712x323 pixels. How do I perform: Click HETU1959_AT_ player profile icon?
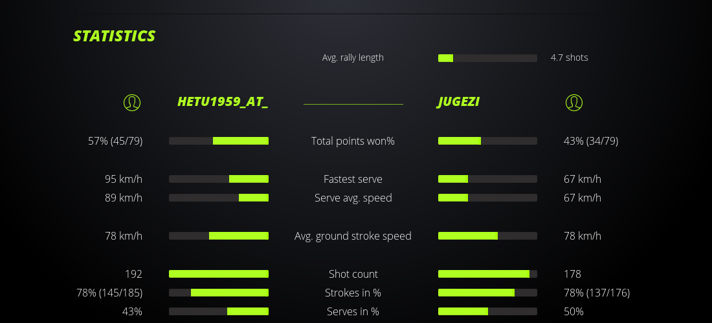pyautogui.click(x=132, y=102)
